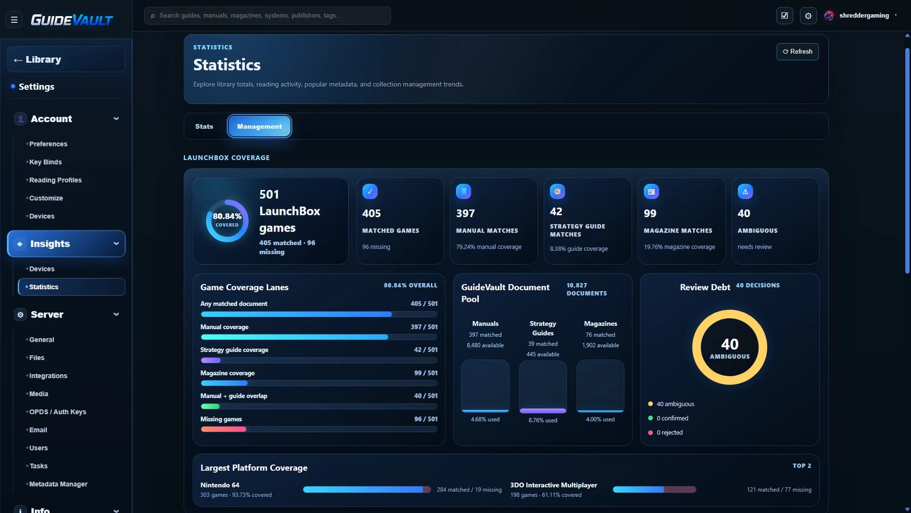Viewport: 911px width, 513px height.
Task: Open Users in the sidebar
Action: tap(38, 448)
